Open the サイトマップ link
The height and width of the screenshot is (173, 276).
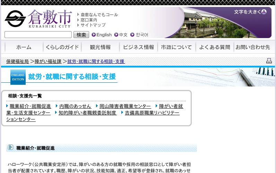(x=93, y=25)
